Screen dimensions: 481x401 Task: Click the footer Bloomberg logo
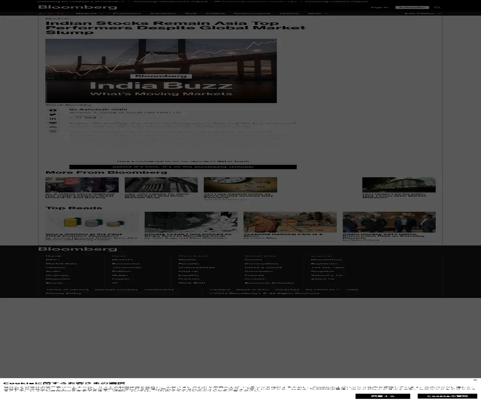click(x=78, y=249)
